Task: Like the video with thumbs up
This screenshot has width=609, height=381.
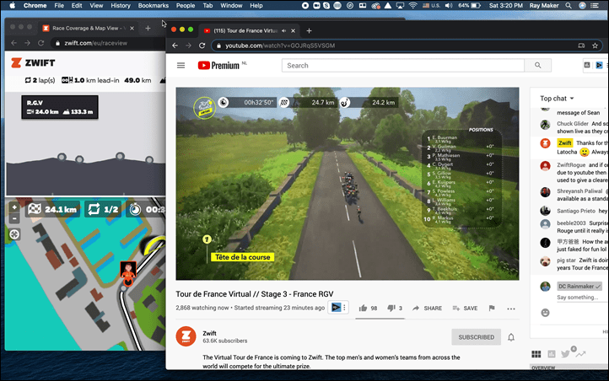Action: [364, 308]
